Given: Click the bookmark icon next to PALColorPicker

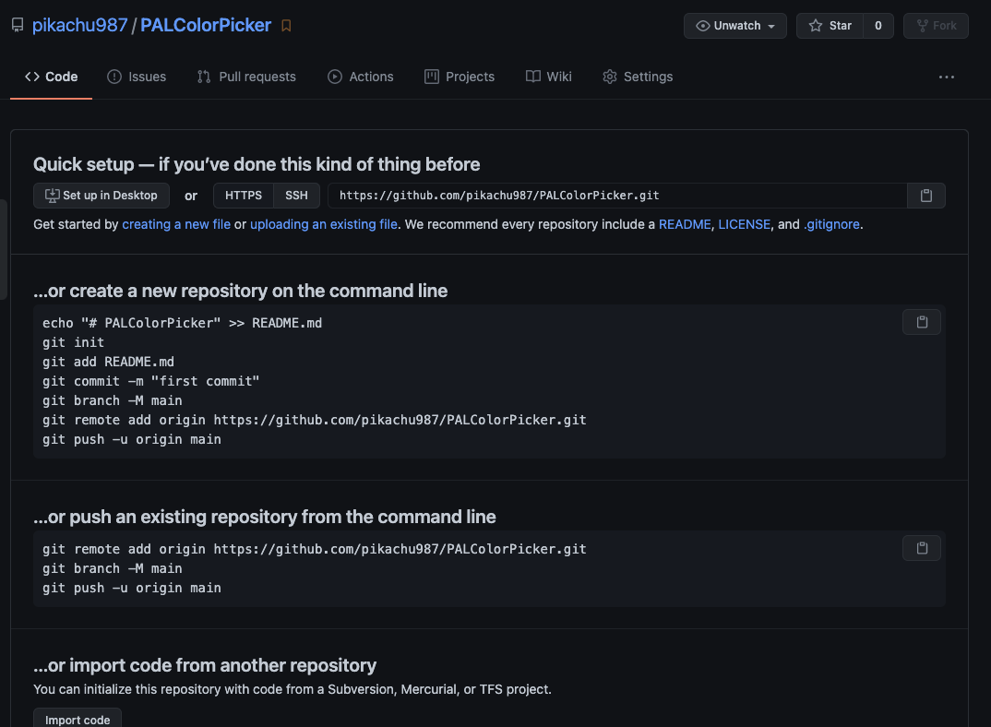Looking at the screenshot, I should pos(286,25).
